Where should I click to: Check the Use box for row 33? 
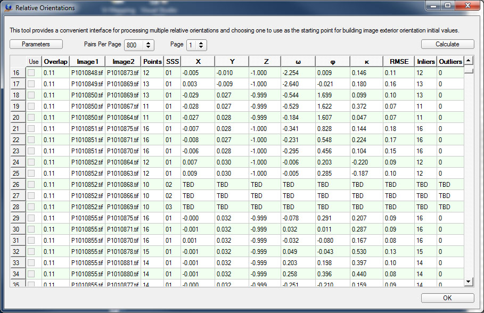tap(31, 262)
